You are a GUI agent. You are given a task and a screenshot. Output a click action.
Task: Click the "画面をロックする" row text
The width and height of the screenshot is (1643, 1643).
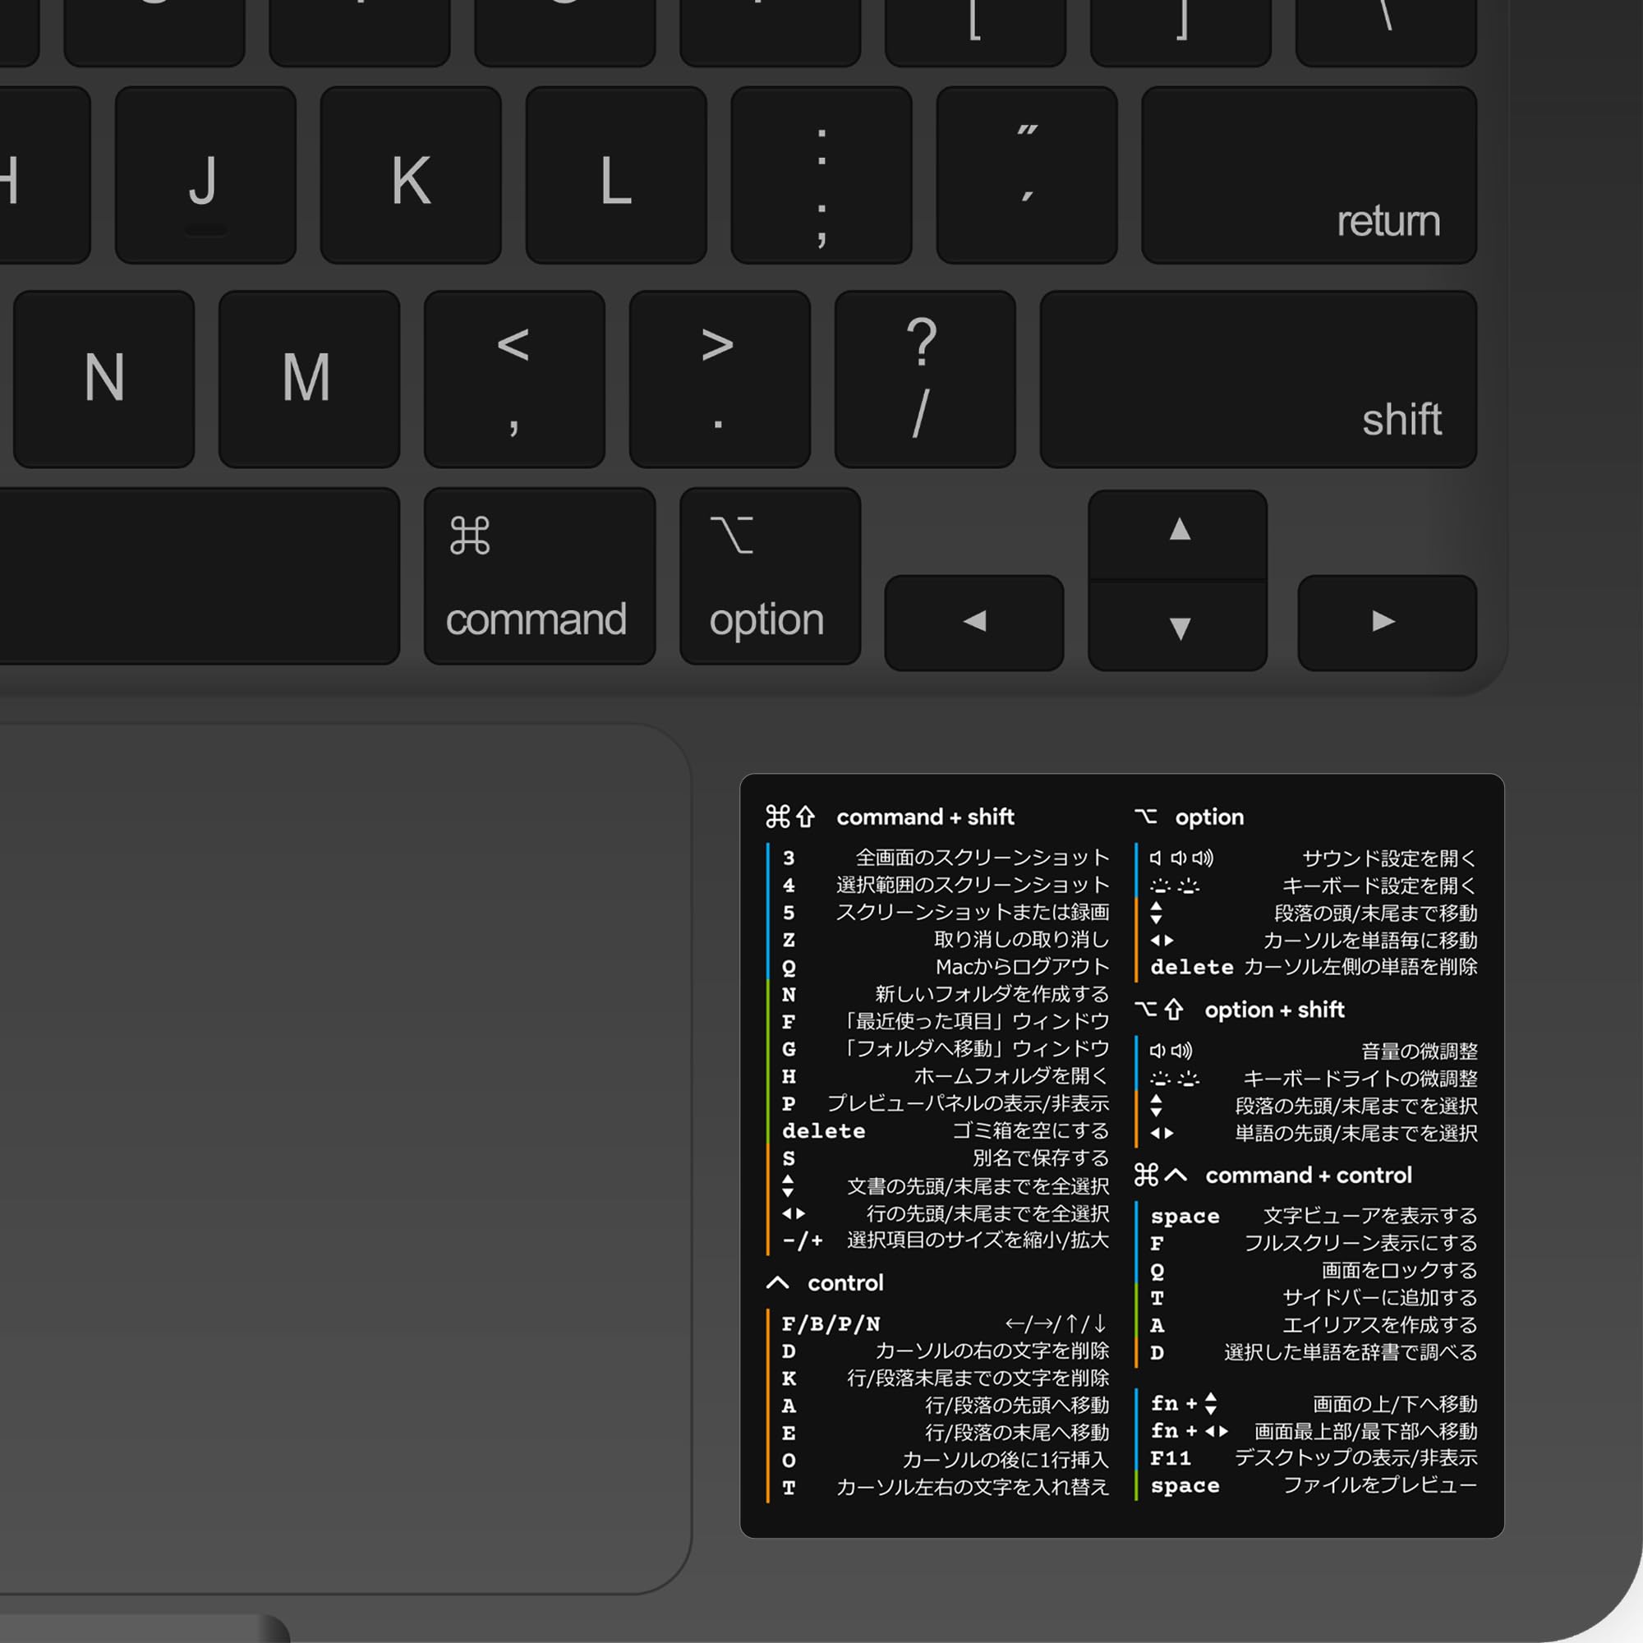pos(1400,1271)
